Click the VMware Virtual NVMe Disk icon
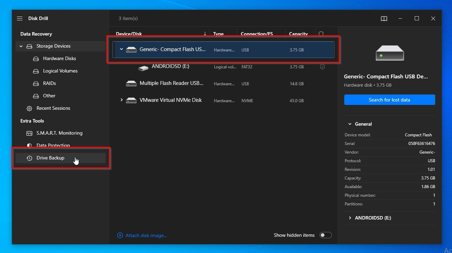 [131, 100]
